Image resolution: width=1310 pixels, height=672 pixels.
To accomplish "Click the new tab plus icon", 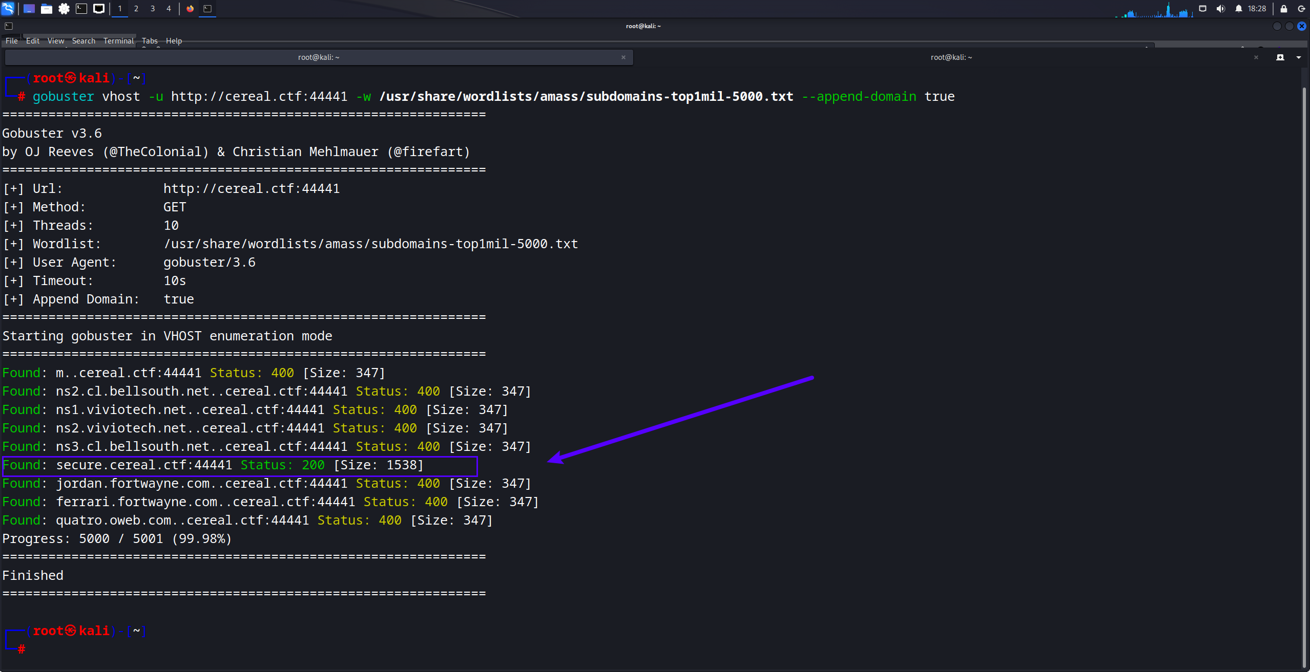I will (1280, 57).
